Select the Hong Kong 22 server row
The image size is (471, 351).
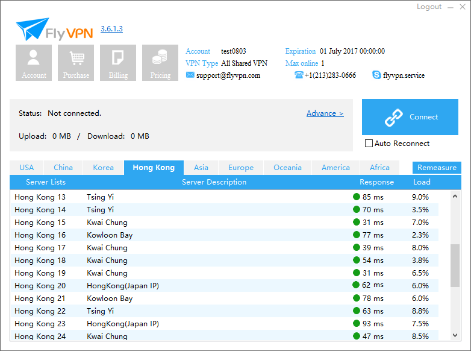224,311
